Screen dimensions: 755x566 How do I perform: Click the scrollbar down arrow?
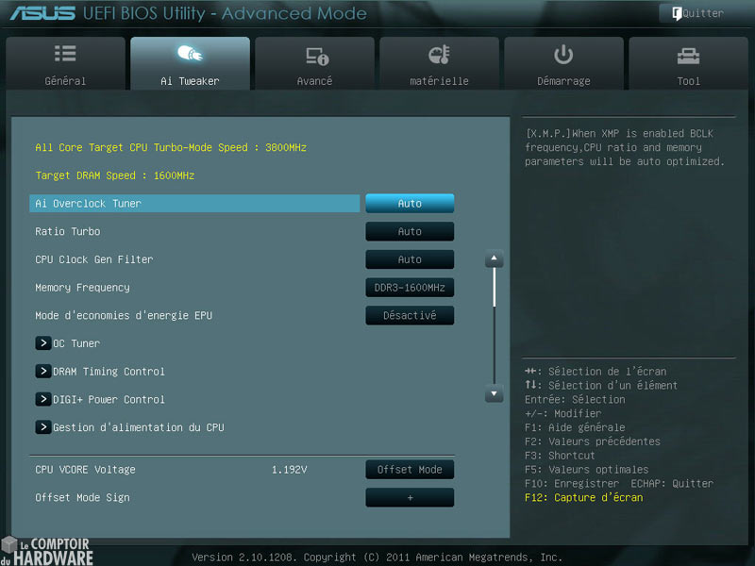point(494,393)
